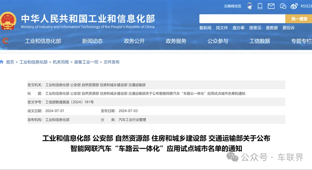Click the 标题 row document title text
312x170 pixels.
145,94
